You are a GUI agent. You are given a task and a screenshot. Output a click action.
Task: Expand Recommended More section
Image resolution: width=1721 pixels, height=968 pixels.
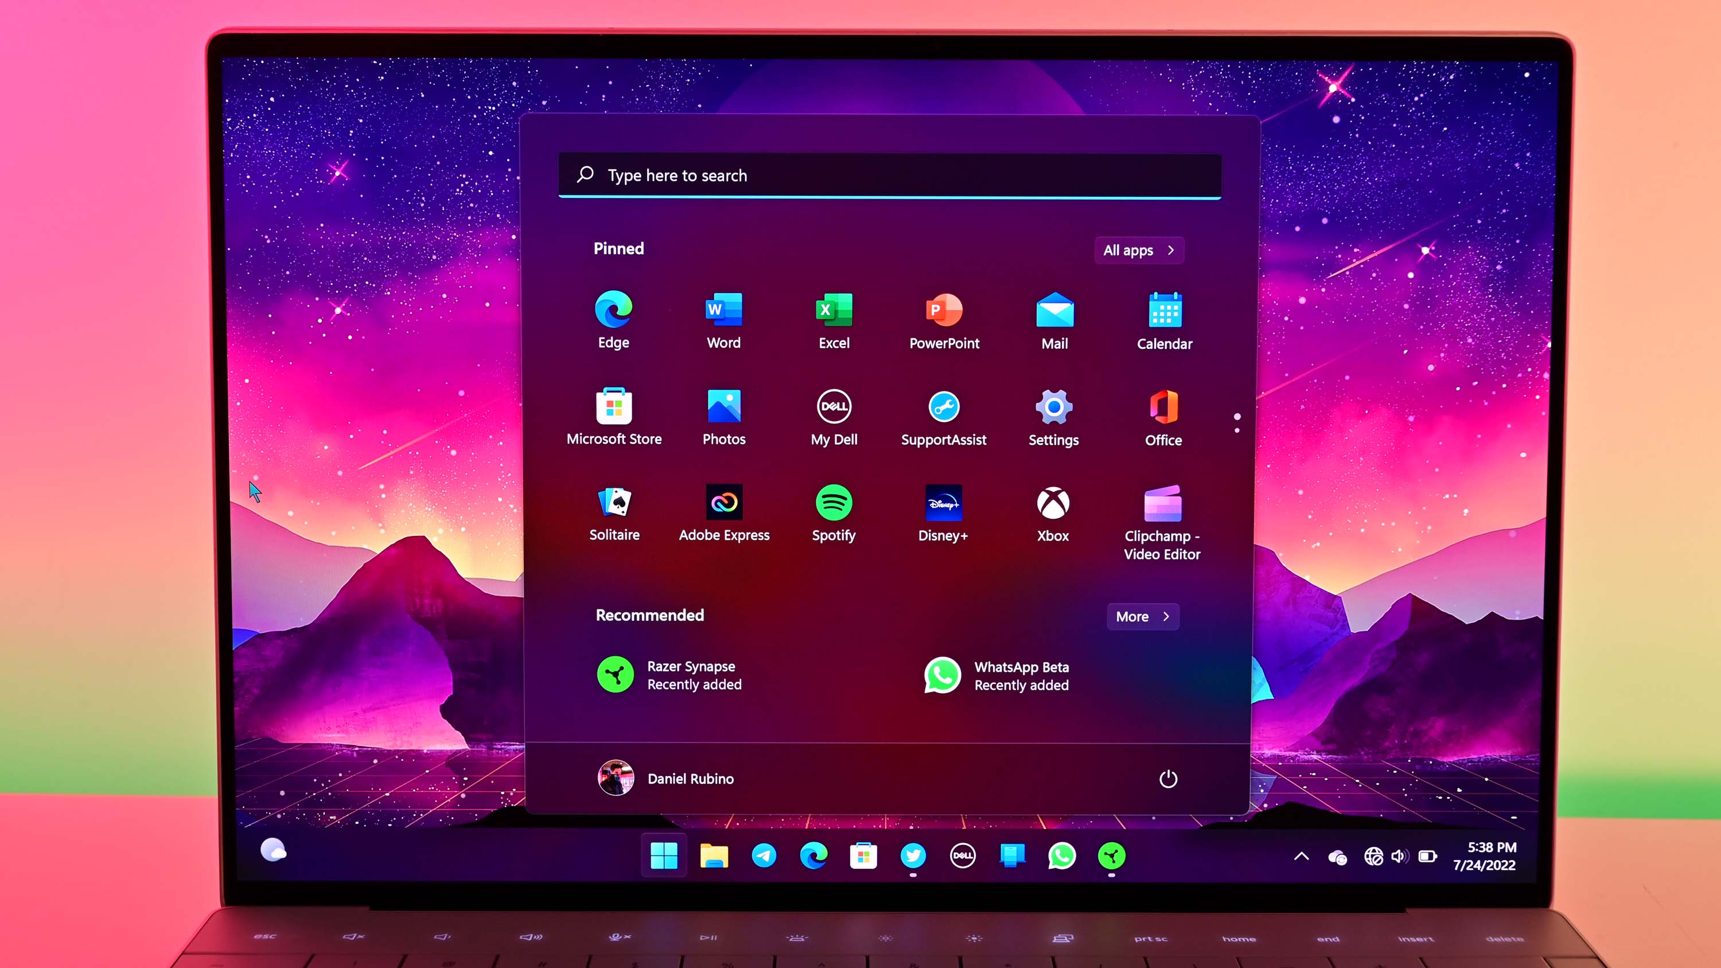[x=1140, y=615]
